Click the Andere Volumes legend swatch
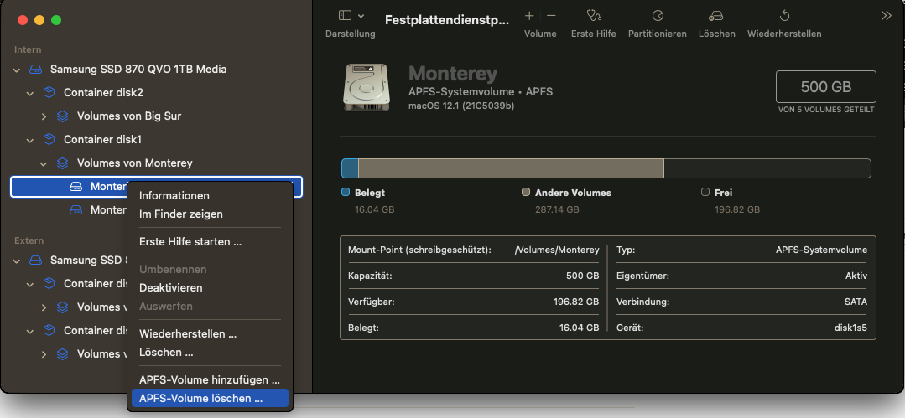905x418 pixels. [x=526, y=193]
